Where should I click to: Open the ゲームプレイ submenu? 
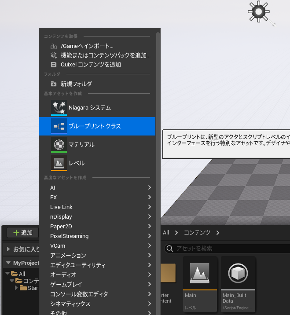[x=97, y=284]
